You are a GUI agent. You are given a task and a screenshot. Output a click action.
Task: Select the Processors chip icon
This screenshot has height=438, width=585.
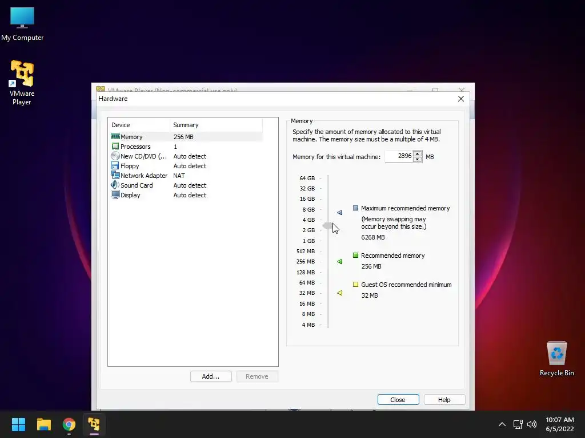(115, 147)
